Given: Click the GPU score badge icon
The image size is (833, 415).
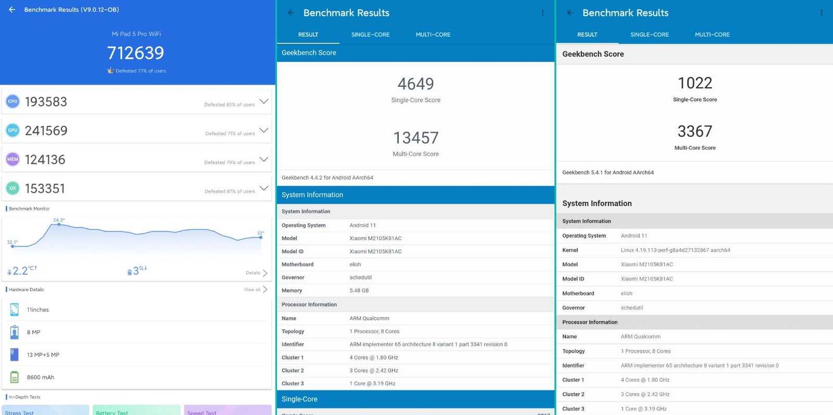Looking at the screenshot, I should [13, 131].
